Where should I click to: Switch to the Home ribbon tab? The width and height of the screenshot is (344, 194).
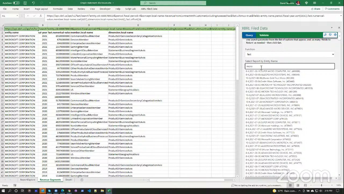click(15, 9)
